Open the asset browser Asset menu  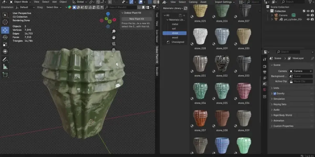[x=203, y=2]
